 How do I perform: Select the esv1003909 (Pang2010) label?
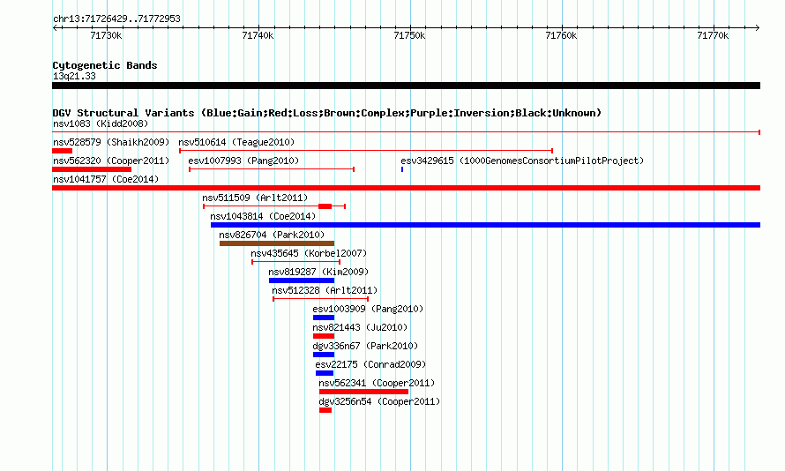pos(368,309)
